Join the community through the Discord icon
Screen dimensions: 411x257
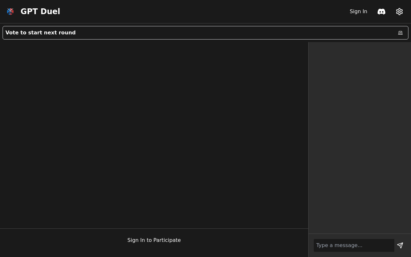(x=381, y=12)
